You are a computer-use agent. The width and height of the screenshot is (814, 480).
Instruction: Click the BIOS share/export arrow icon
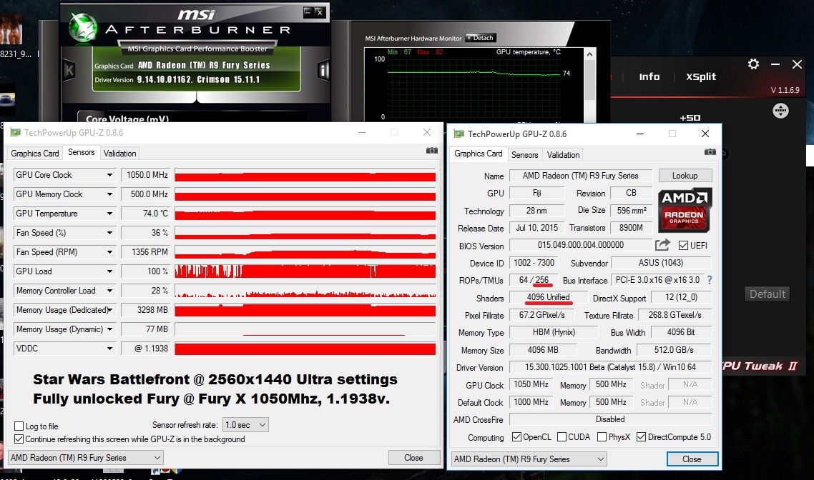tap(662, 245)
